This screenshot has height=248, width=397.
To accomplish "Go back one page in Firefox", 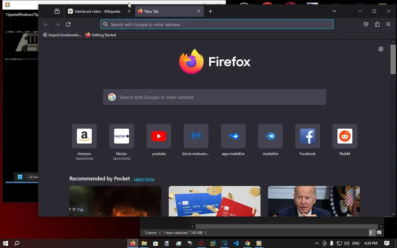I will click(x=46, y=24).
